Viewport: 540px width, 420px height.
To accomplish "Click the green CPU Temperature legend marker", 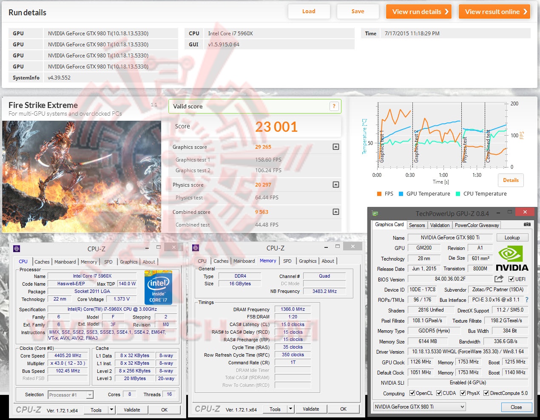I will 458,194.
